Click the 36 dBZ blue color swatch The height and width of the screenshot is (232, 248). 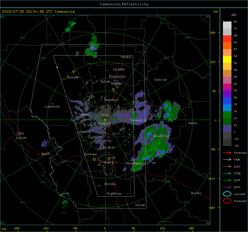point(227,101)
